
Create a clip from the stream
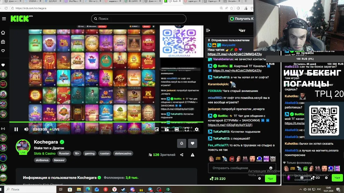pos(167,129)
